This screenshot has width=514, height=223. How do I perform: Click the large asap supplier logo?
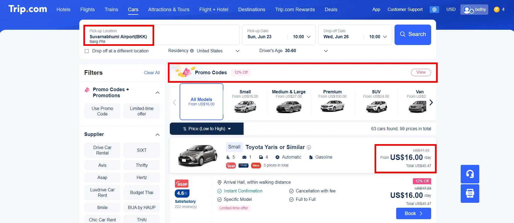pos(182,184)
